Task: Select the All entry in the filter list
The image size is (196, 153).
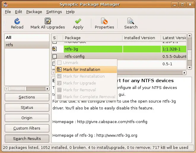Action: (x=27, y=37)
